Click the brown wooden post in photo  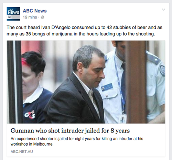136,82
